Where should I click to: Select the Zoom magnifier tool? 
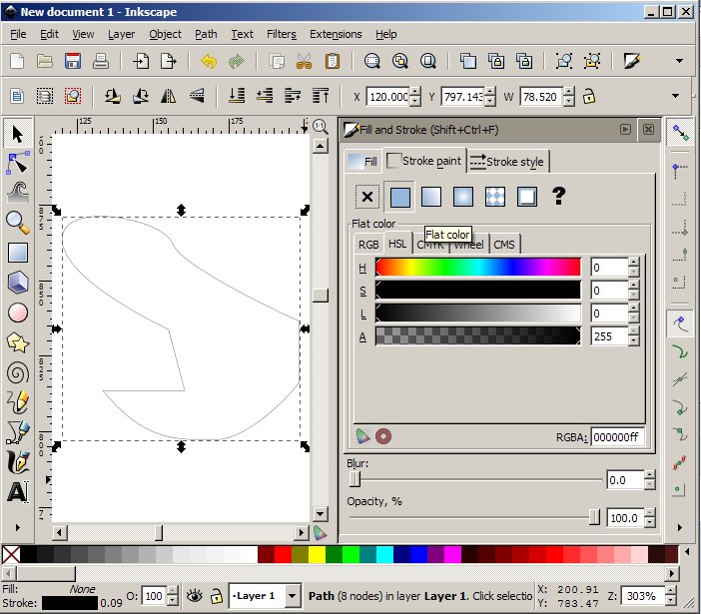click(x=17, y=222)
